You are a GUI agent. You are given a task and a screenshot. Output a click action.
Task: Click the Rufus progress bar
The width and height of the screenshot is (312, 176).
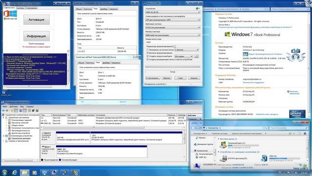click(x=173, y=66)
